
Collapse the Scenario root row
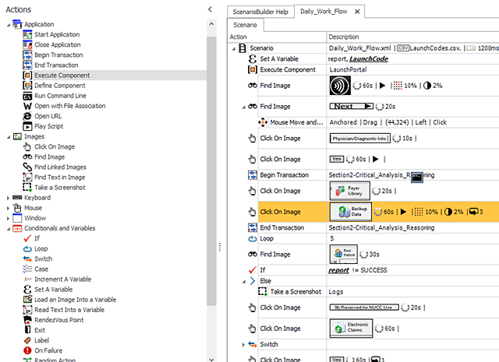coord(234,48)
